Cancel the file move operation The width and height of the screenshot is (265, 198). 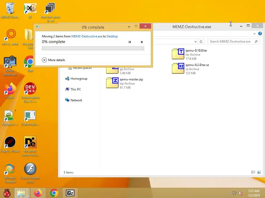(x=142, y=42)
